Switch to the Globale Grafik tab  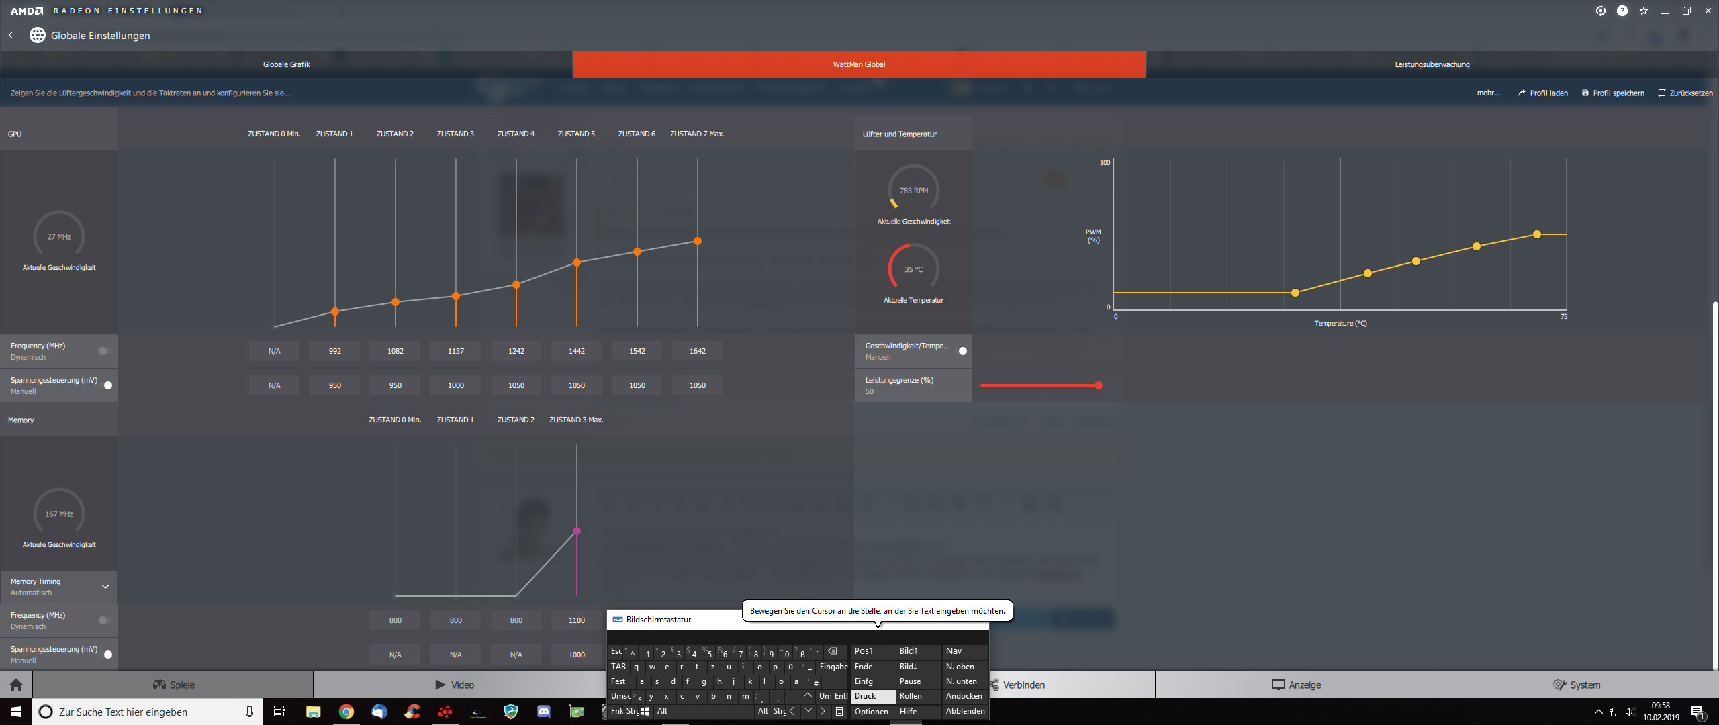(287, 64)
